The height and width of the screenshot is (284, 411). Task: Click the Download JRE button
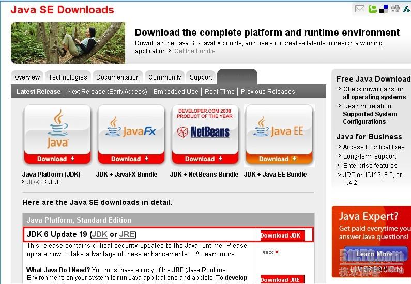[282, 279]
